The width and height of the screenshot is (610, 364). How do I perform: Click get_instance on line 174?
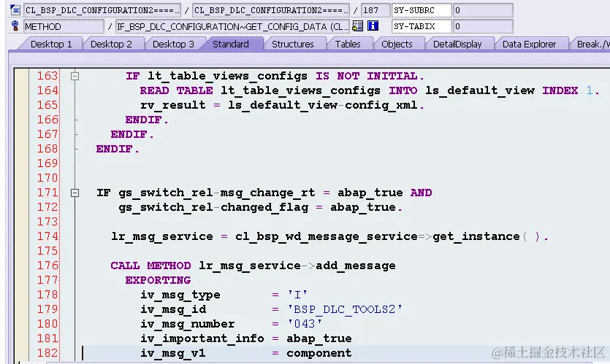click(x=476, y=236)
